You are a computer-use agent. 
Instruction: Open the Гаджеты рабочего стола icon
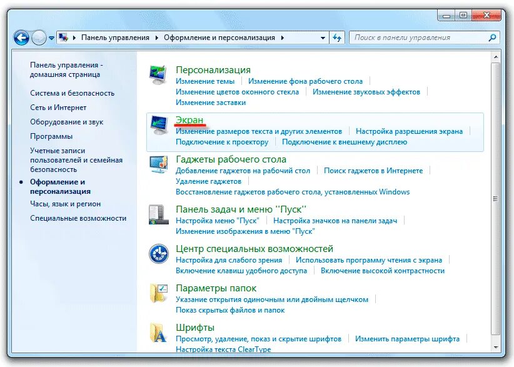[159, 164]
